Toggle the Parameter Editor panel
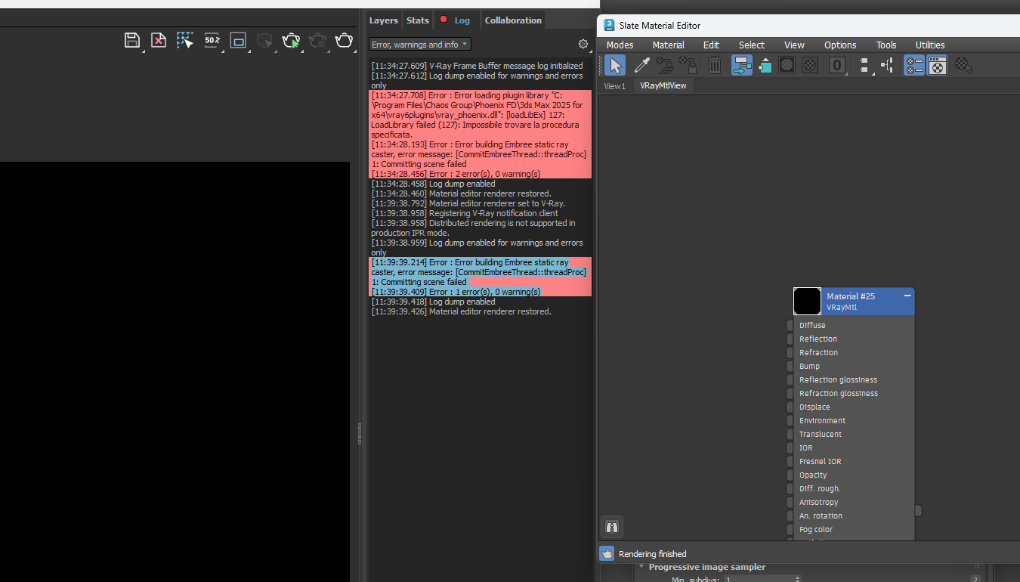 coord(938,66)
